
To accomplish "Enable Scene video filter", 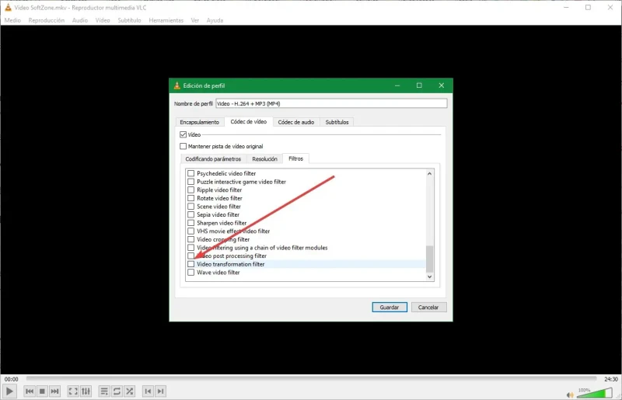I will tap(190, 207).
